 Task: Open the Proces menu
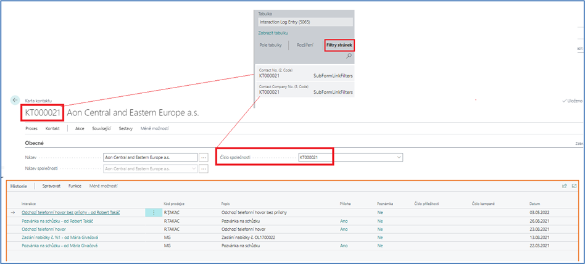pos(31,128)
